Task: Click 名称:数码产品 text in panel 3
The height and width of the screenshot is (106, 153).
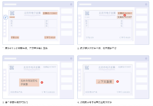Action: pos(16,92)
